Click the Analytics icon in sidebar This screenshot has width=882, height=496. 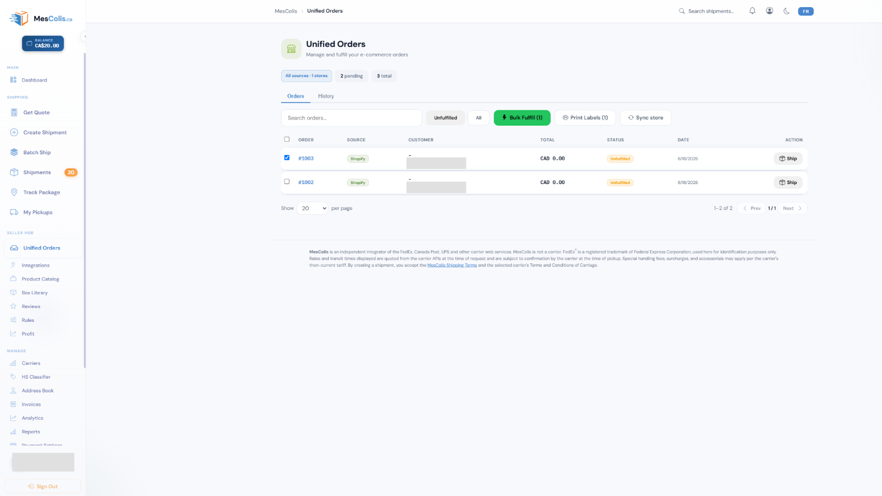coord(13,418)
